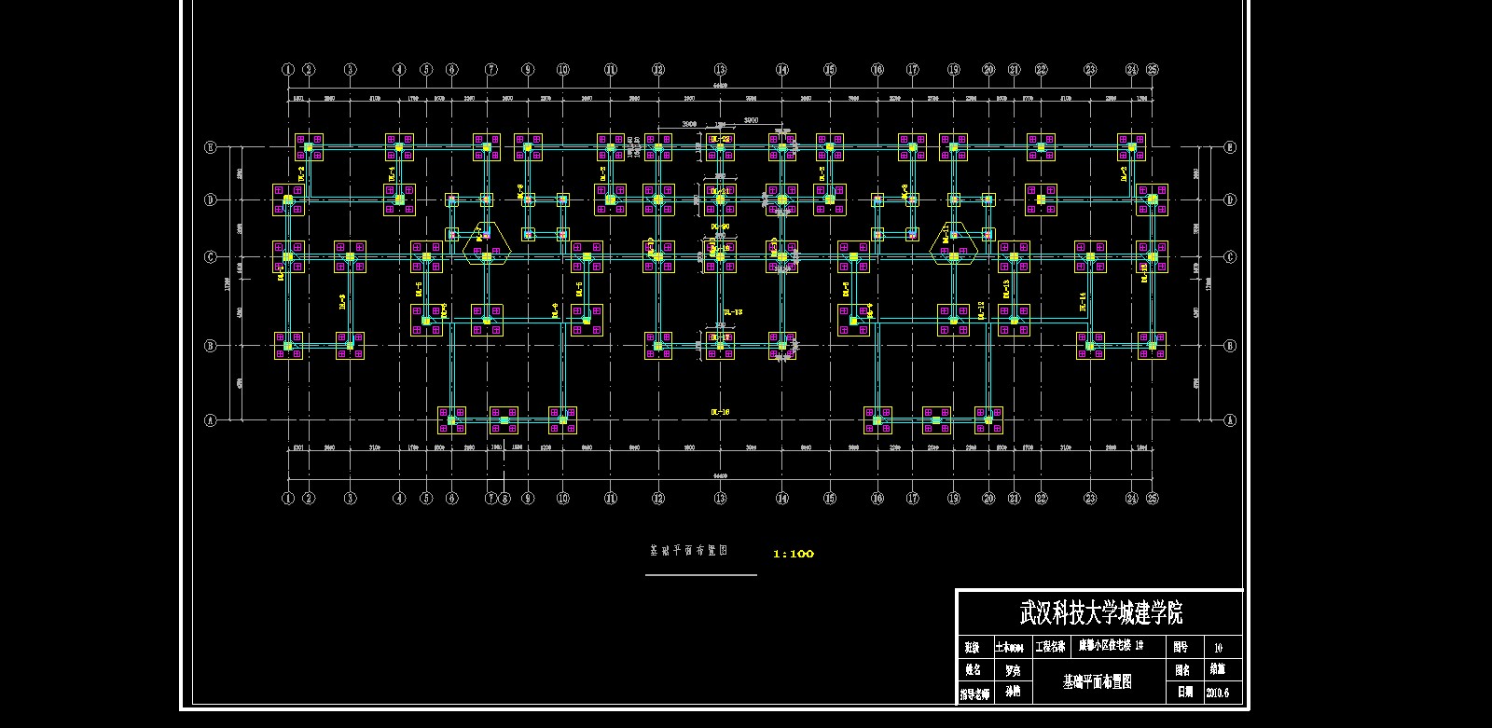The image size is (1492, 728).
Task: Select the drawing number value 10
Action: [1218, 648]
